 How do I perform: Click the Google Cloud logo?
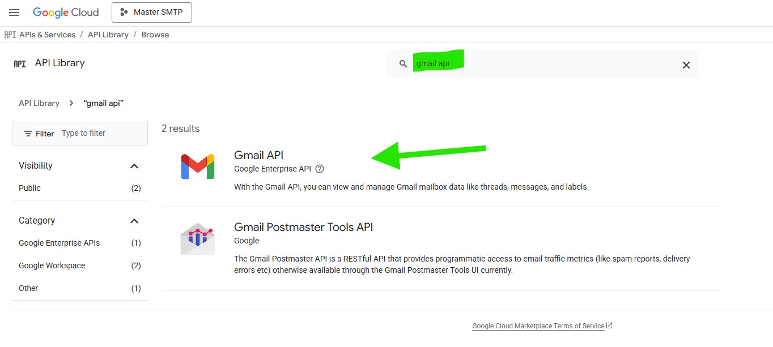[x=66, y=12]
